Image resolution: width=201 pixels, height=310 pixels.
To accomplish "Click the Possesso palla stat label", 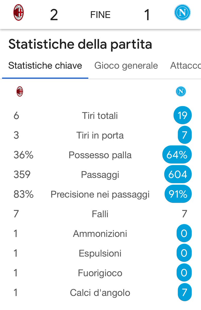I will (100, 155).
